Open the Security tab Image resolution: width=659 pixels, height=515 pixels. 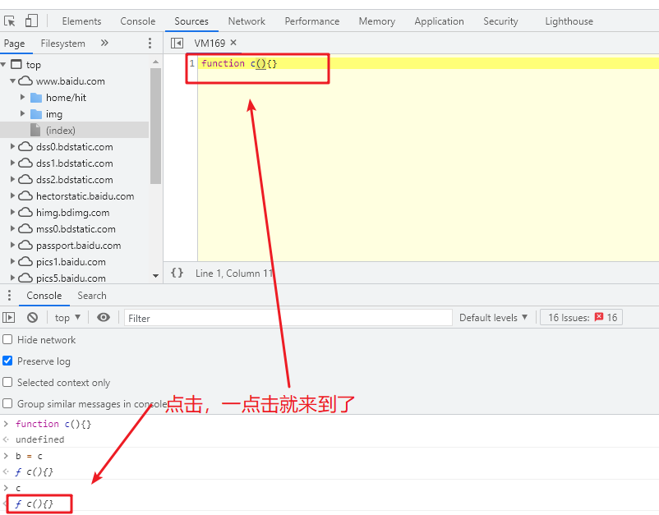(500, 21)
